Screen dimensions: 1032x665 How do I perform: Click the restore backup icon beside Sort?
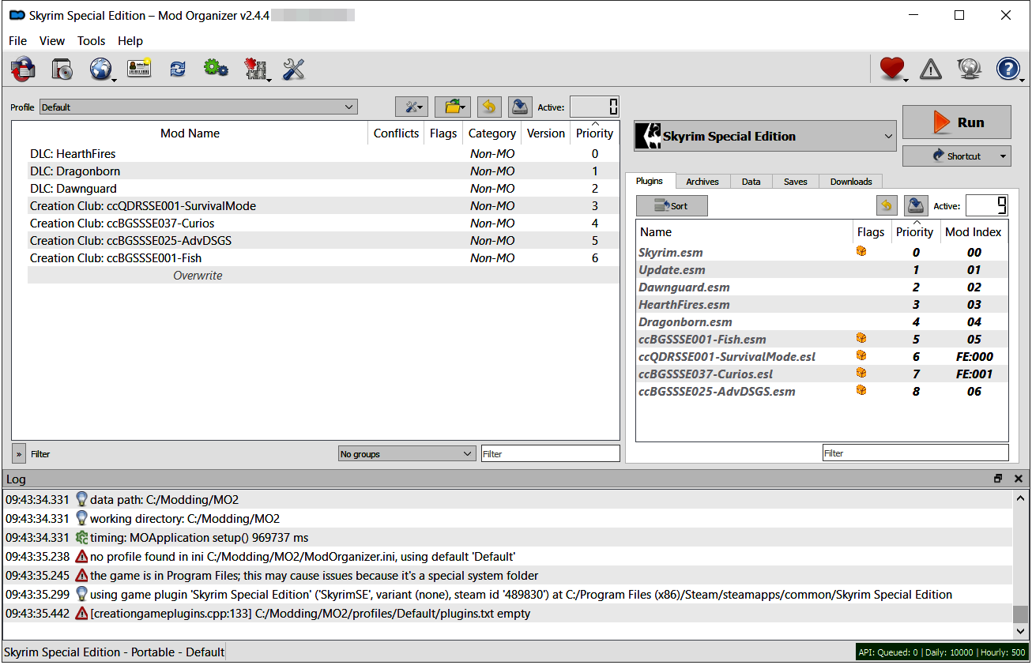886,205
